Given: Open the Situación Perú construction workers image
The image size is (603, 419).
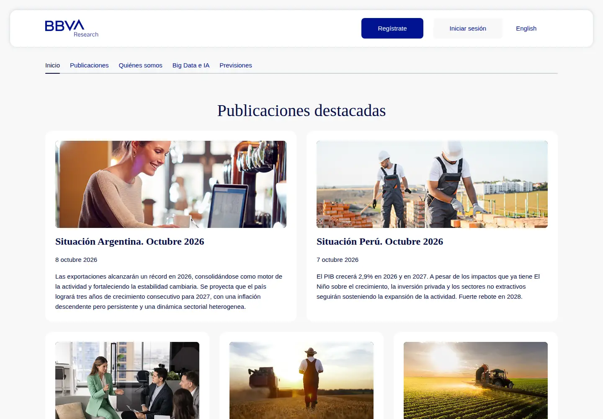Looking at the screenshot, I should [x=432, y=184].
